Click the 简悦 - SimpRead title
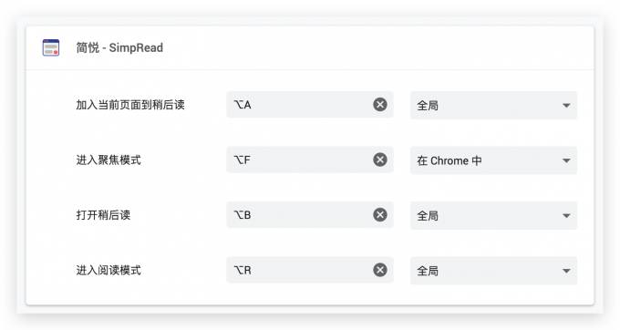The image size is (620, 330). pyautogui.click(x=119, y=47)
